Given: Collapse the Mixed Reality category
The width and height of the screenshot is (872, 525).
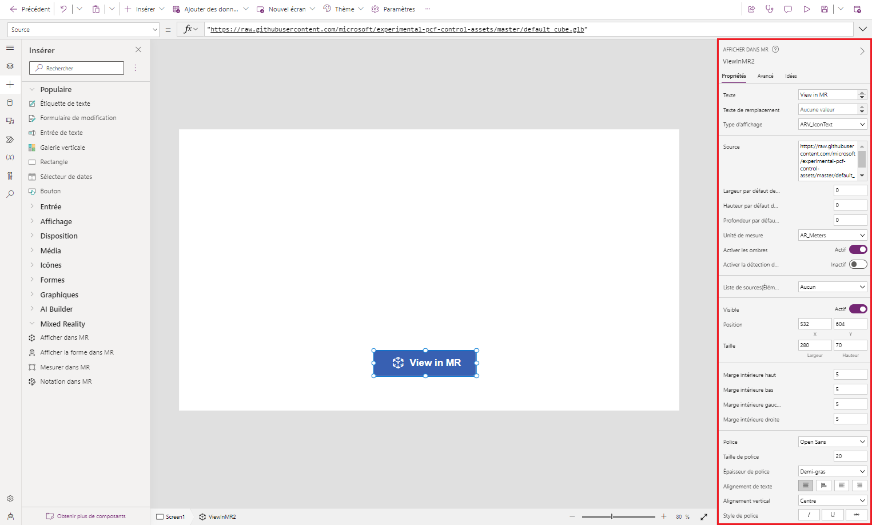Looking at the screenshot, I should tap(32, 324).
